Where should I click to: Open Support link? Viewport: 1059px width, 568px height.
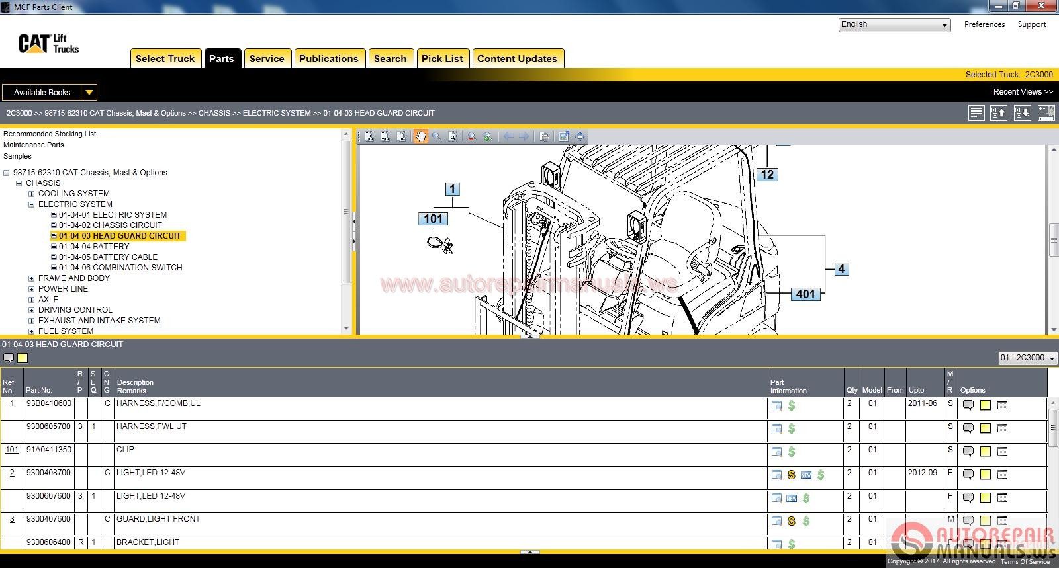click(x=1032, y=24)
